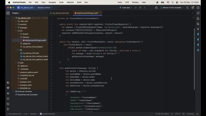Open CHANGELOG.md file
The image size is (206, 116).
(x=26, y=75)
